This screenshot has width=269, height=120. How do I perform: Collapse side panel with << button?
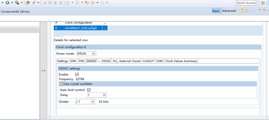coord(43,70)
